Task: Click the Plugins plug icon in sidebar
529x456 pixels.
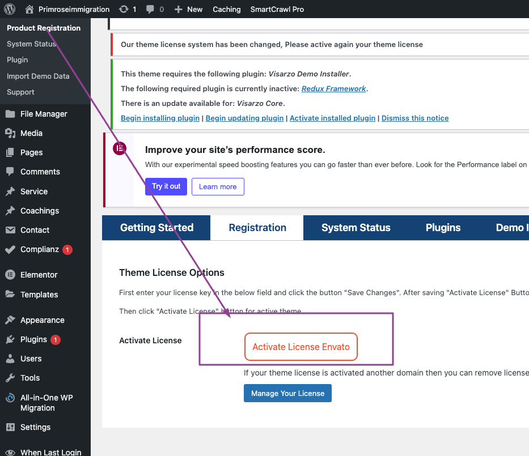Action: point(10,339)
